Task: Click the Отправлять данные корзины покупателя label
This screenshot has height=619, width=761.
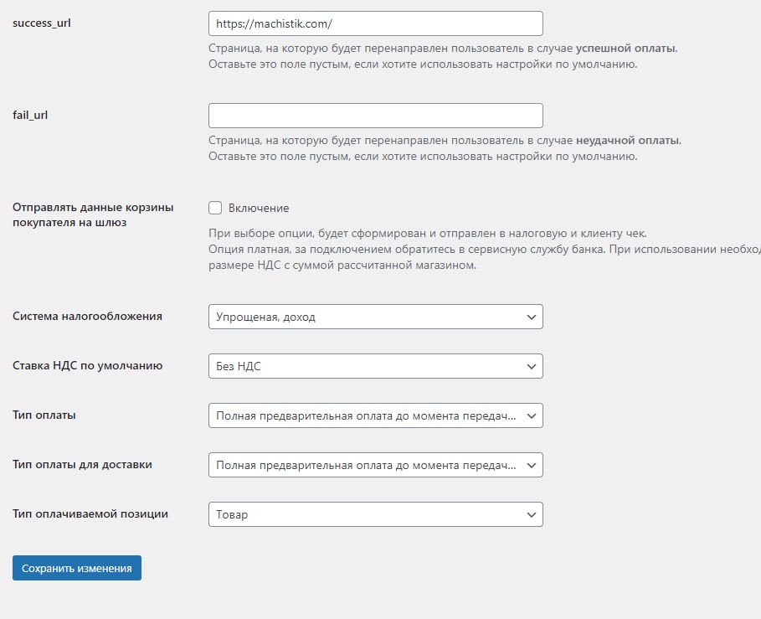Action: click(x=93, y=214)
